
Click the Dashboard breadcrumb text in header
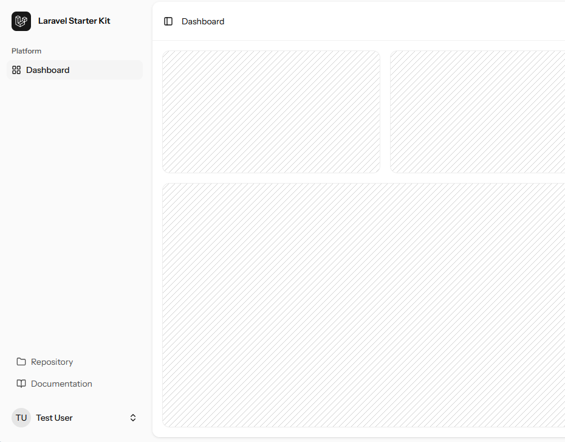coord(203,22)
